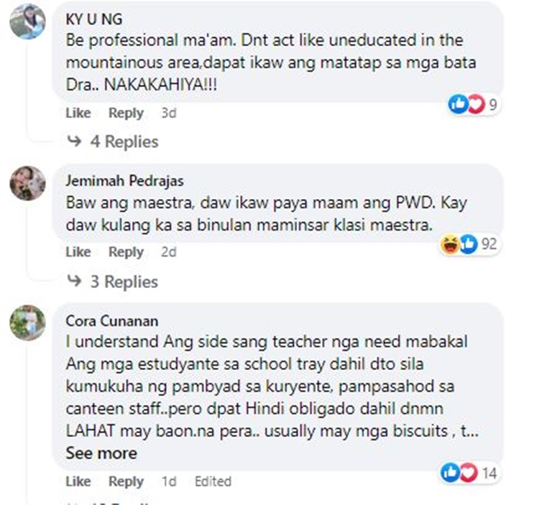Click the laughing reaction icon on Jemimah's comment
This screenshot has height=505, width=539.
[x=450, y=244]
